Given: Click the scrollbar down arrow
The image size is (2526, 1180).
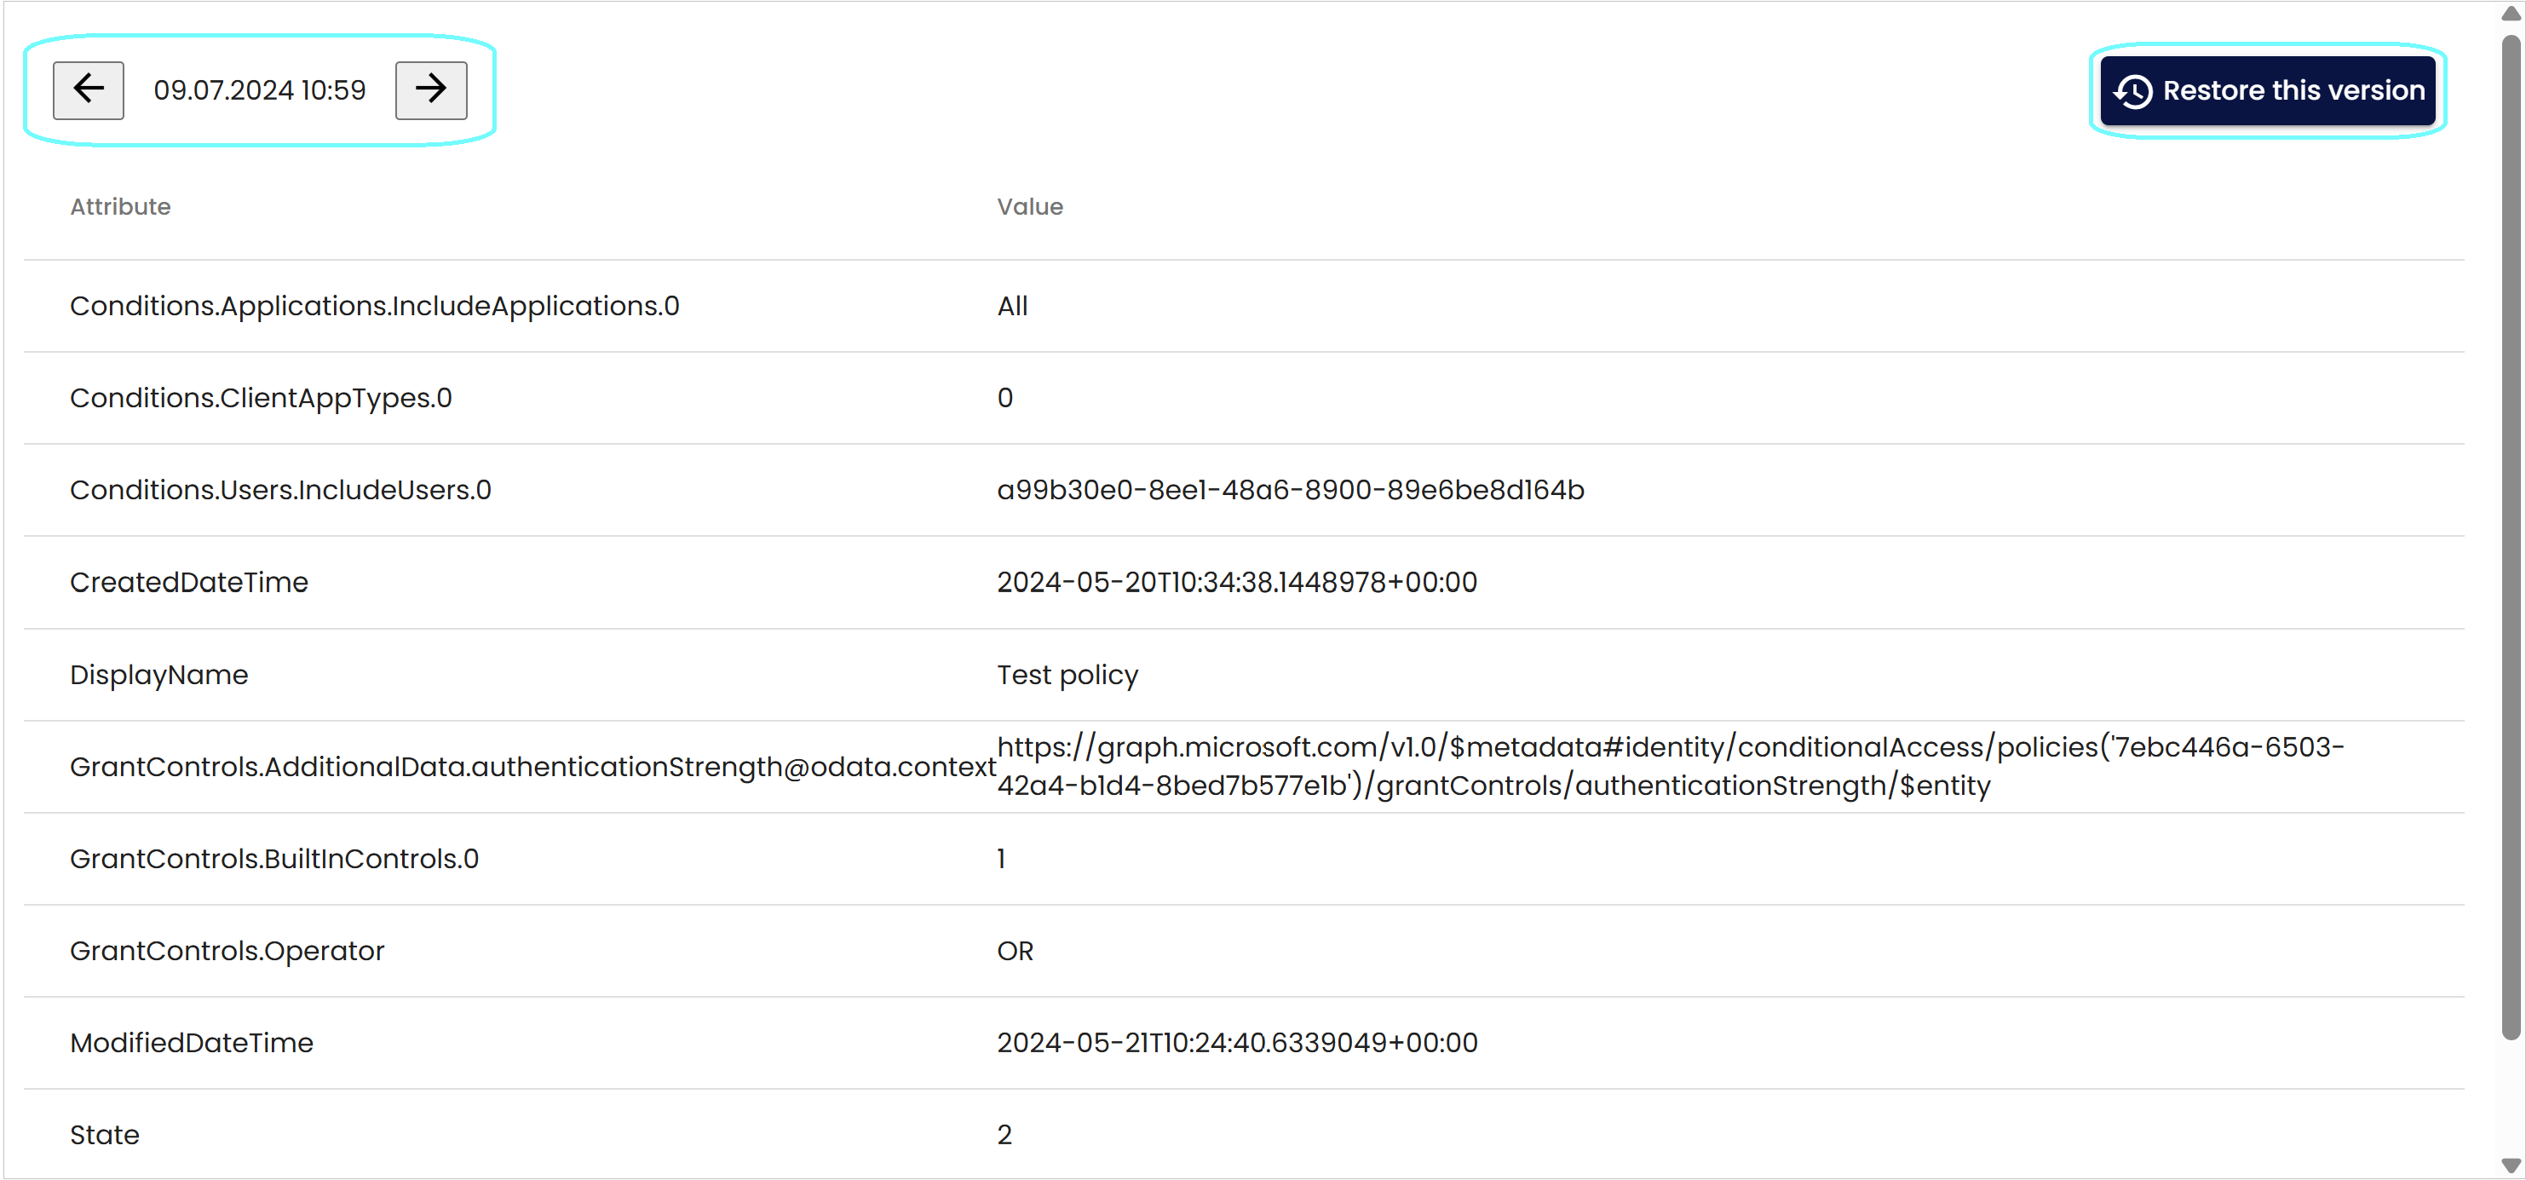Looking at the screenshot, I should [x=2511, y=1166].
